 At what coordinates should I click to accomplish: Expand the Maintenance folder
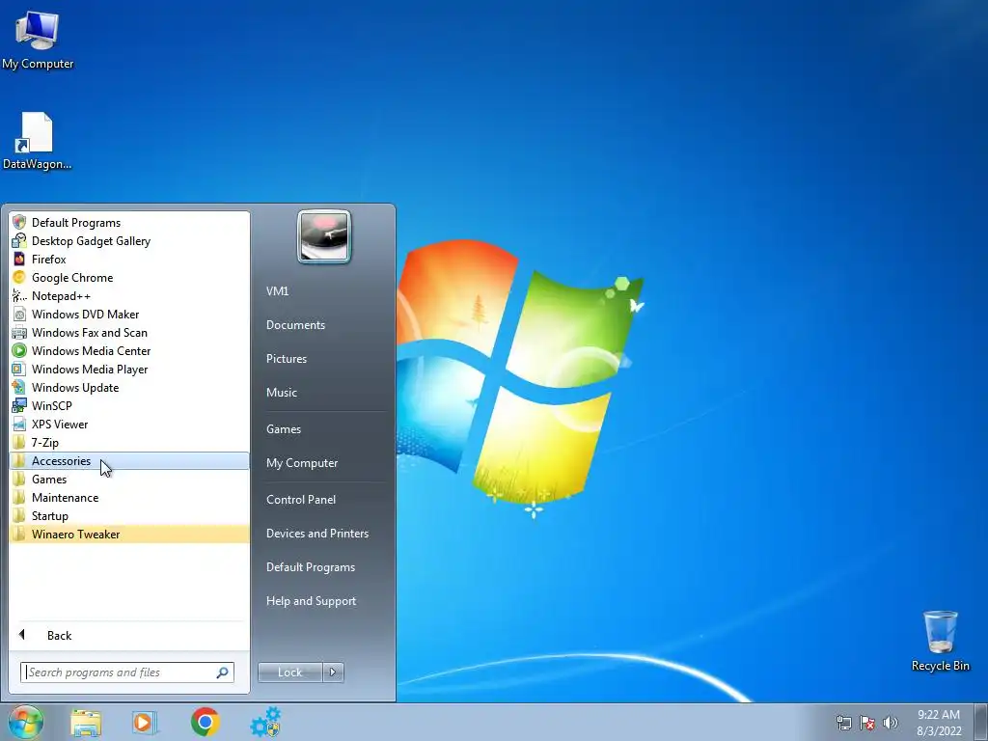(130, 497)
